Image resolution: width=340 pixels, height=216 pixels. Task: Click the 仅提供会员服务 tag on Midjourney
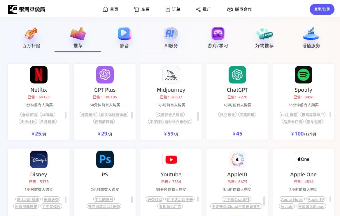pyautogui.click(x=170, y=115)
